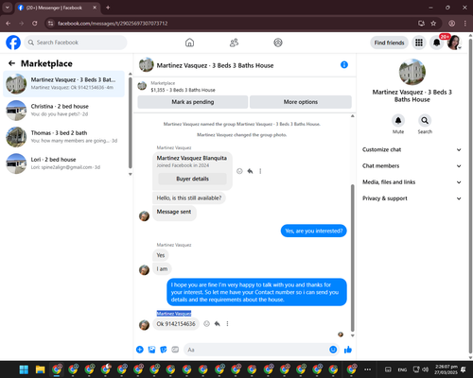Choose a GIF in the composer
This screenshot has width=473, height=378.
[x=175, y=350]
